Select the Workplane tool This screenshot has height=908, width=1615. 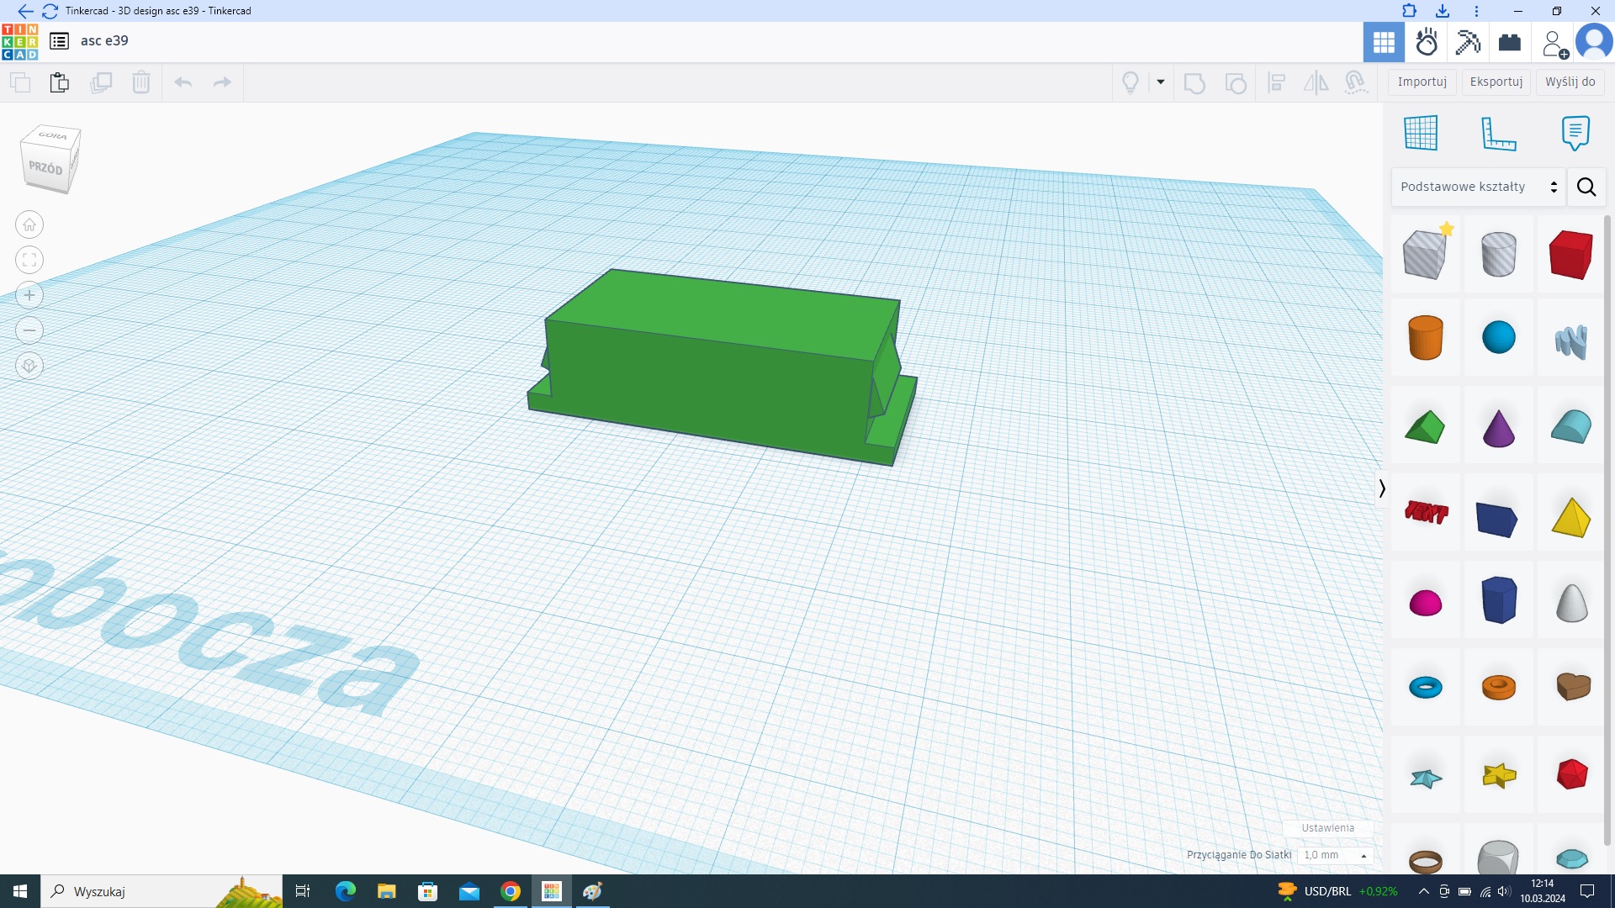coord(1421,133)
